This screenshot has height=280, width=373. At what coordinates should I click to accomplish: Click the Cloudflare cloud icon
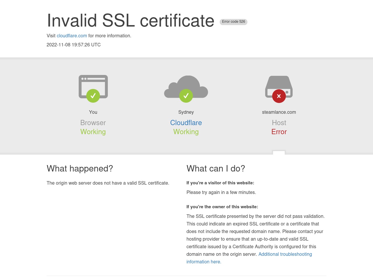tap(186, 89)
